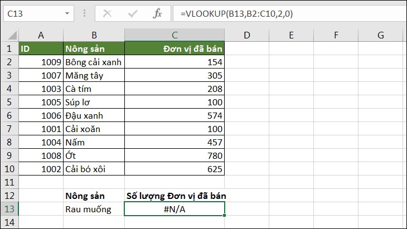The width and height of the screenshot is (407, 229).
Task: Select column E header
Action: click(x=291, y=35)
